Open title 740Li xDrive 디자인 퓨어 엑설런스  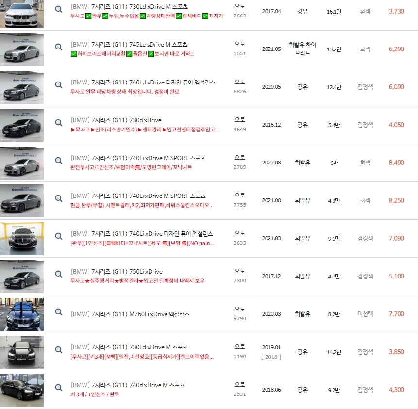[x=142, y=234]
